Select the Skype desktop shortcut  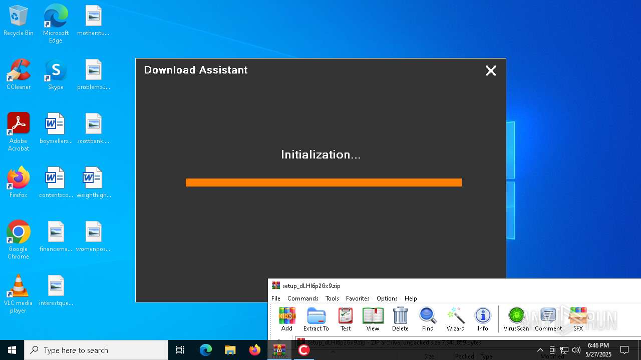click(56, 75)
